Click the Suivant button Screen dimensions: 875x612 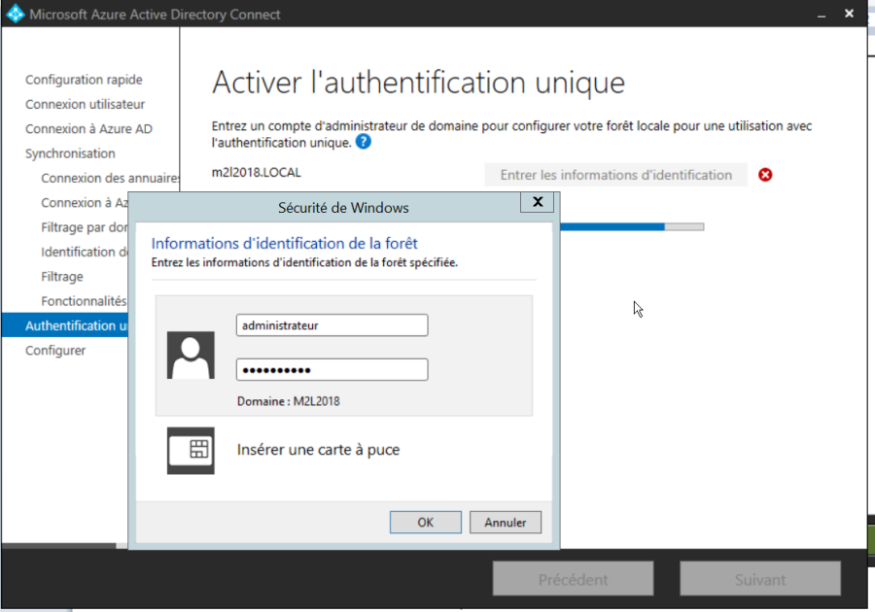[760, 579]
